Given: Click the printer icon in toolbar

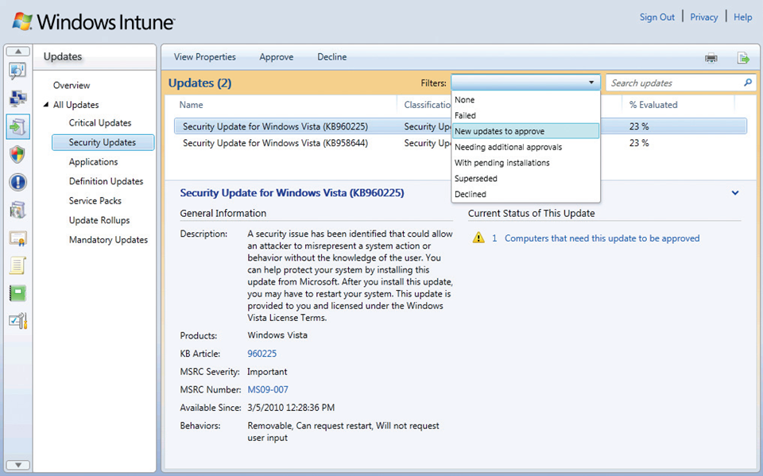Looking at the screenshot, I should [x=711, y=58].
